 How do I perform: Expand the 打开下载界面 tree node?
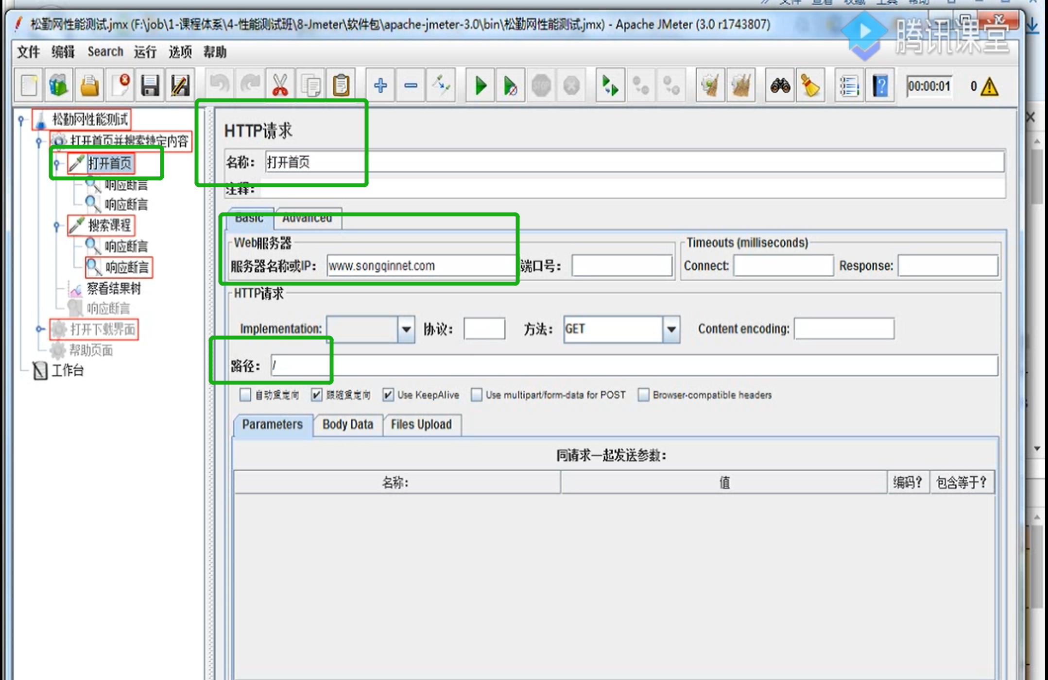pyautogui.click(x=40, y=330)
